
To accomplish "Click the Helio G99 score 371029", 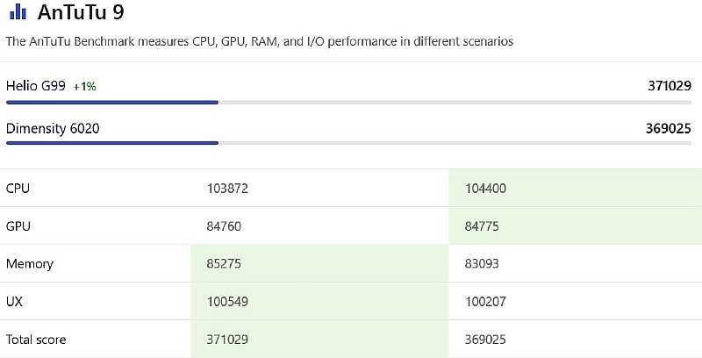I will [670, 86].
